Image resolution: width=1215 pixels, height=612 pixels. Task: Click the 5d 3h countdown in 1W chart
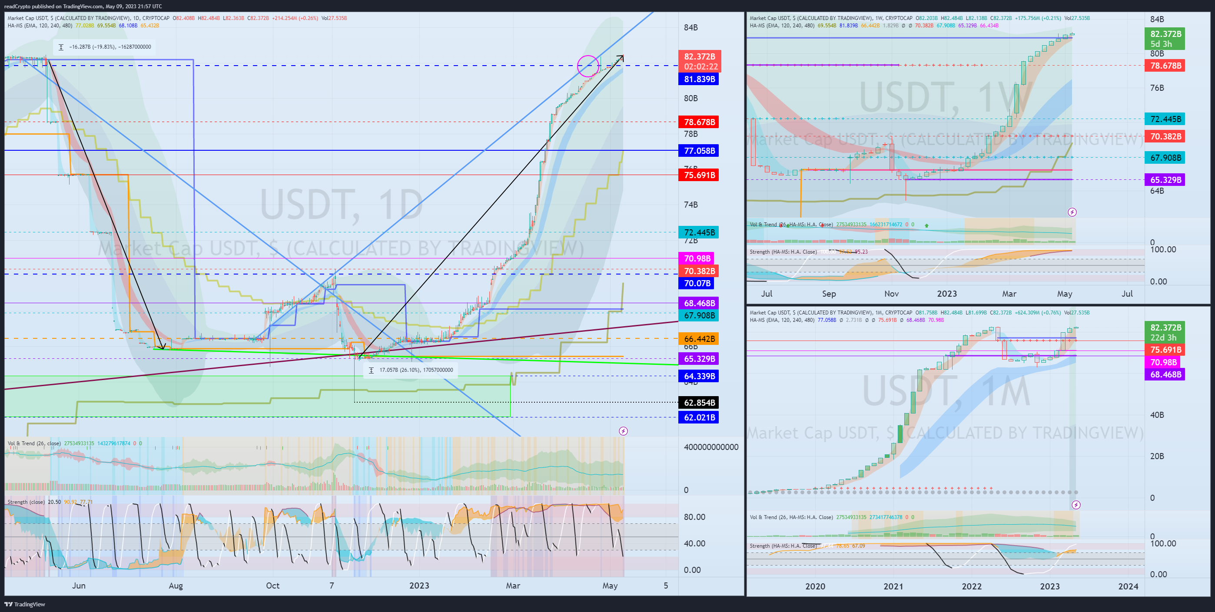pyautogui.click(x=1161, y=44)
